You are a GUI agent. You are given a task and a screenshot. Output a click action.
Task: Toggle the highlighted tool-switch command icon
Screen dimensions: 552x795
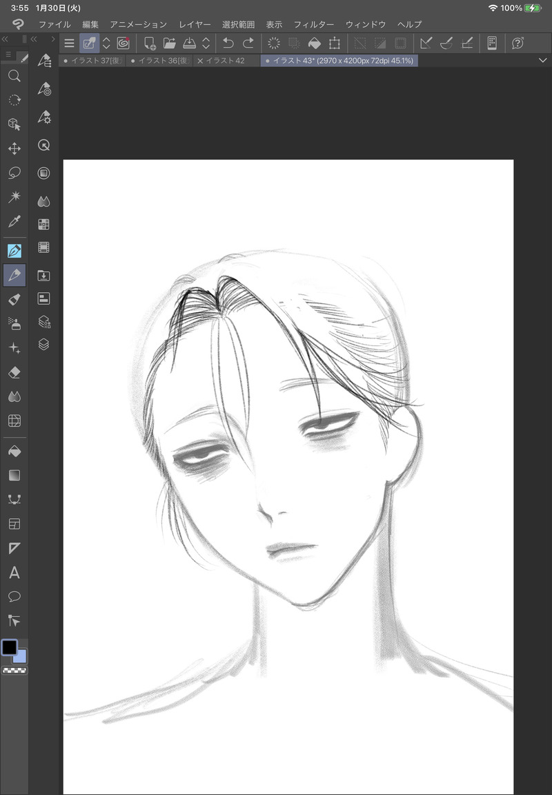[89, 43]
